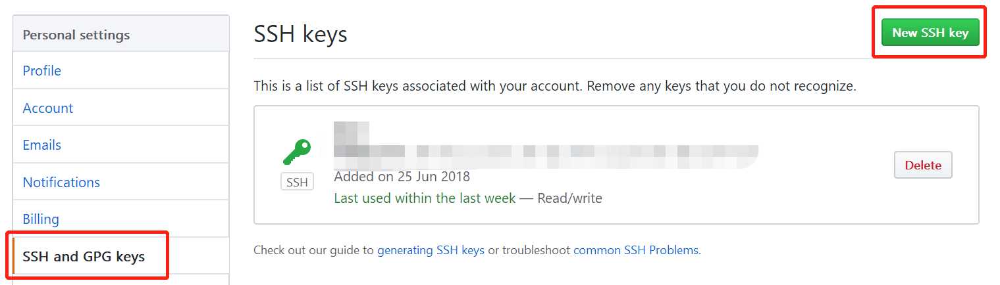Open the Billing settings page
Screen dimensions: 1000x285
(41, 219)
